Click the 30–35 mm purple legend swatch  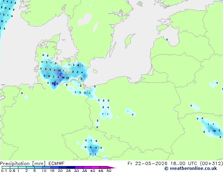pyautogui.click(x=79, y=167)
